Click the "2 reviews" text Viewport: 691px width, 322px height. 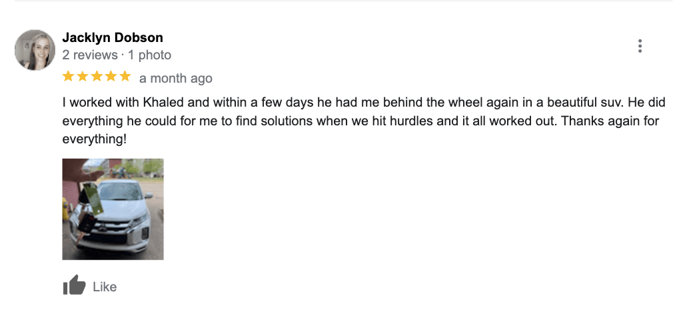coord(90,55)
